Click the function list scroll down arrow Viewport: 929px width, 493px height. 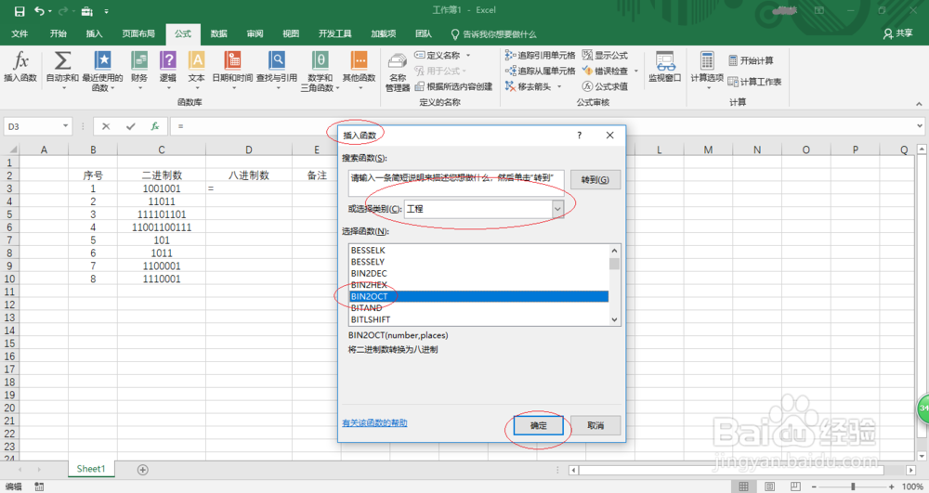pyautogui.click(x=614, y=319)
